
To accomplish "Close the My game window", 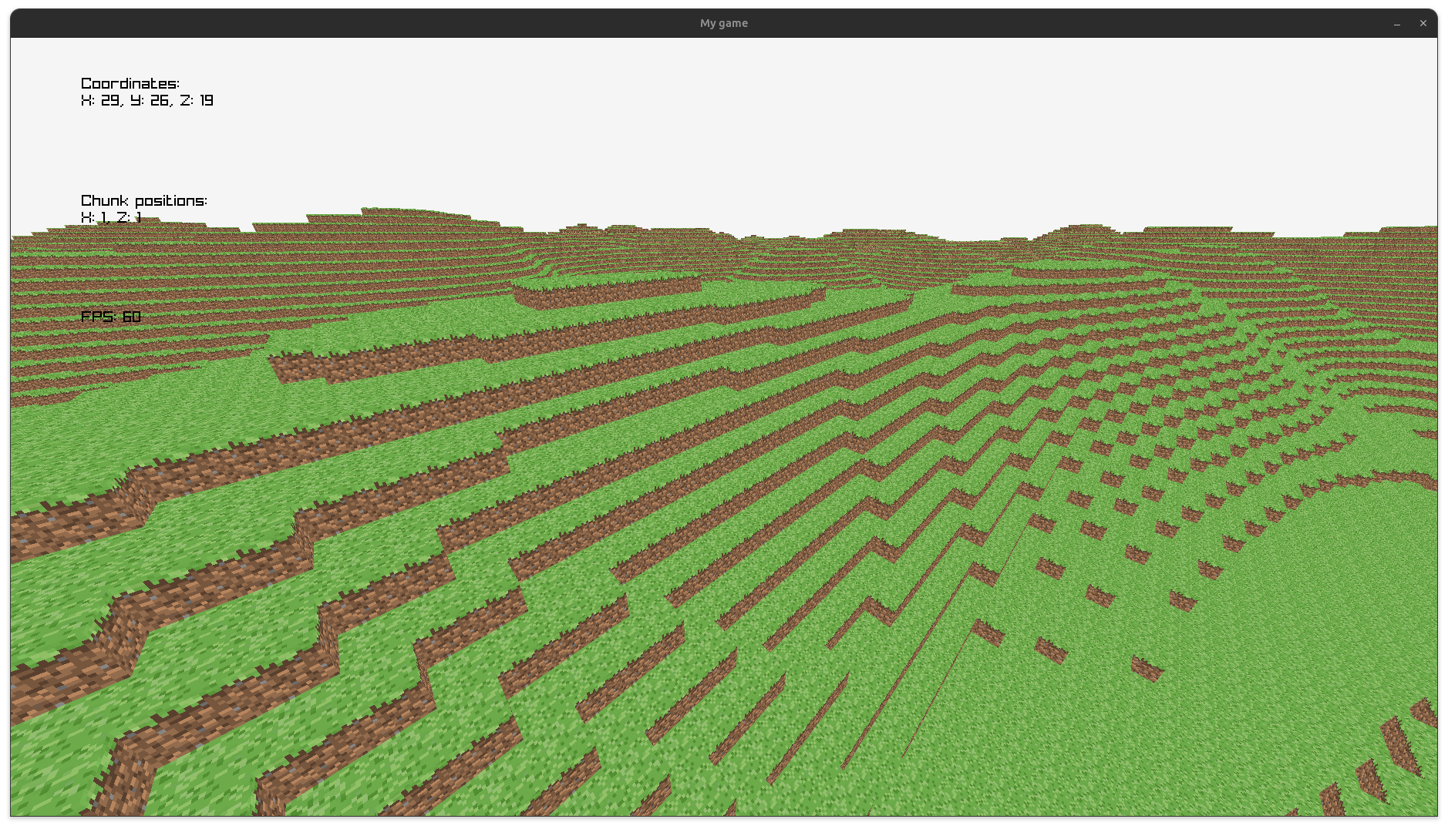I will [x=1423, y=24].
